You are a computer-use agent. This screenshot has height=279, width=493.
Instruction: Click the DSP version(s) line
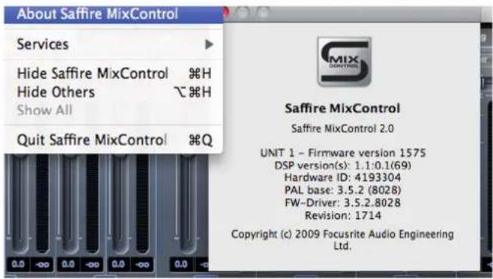click(343, 165)
